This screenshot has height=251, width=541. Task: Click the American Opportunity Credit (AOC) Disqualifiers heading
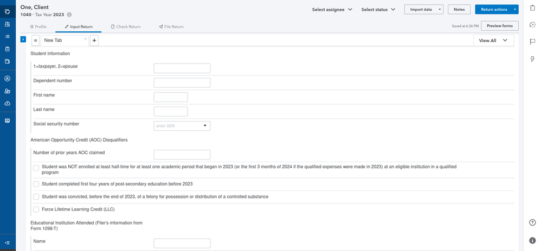79,140
